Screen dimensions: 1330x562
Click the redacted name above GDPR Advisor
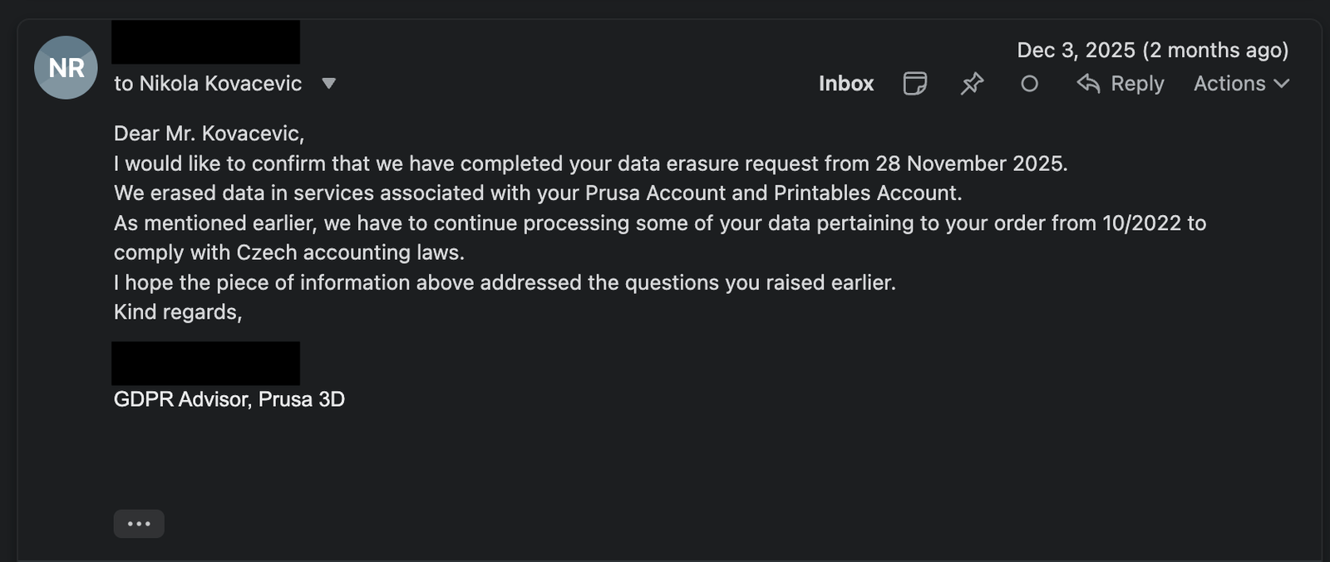tap(205, 363)
